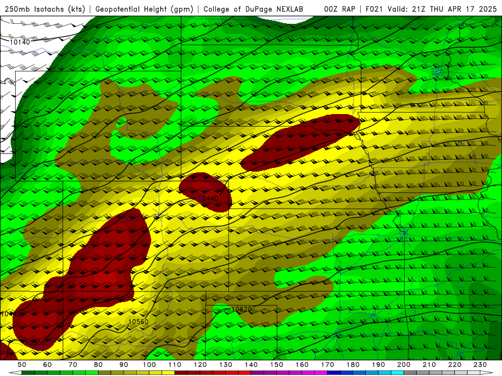
Task: Click the 140 kts colorbar label
Action: pos(252,365)
